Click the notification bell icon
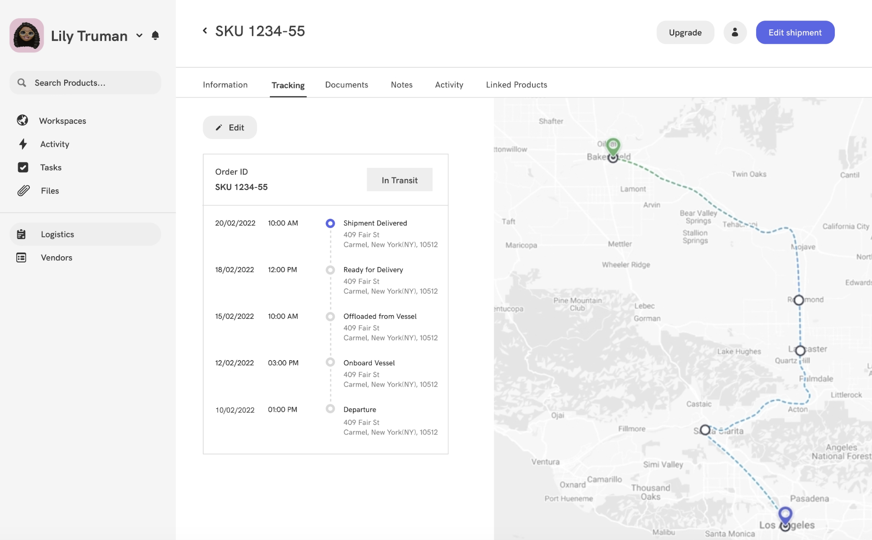872x540 pixels. pos(155,35)
